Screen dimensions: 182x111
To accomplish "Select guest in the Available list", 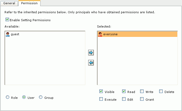I will tap(15, 34).
